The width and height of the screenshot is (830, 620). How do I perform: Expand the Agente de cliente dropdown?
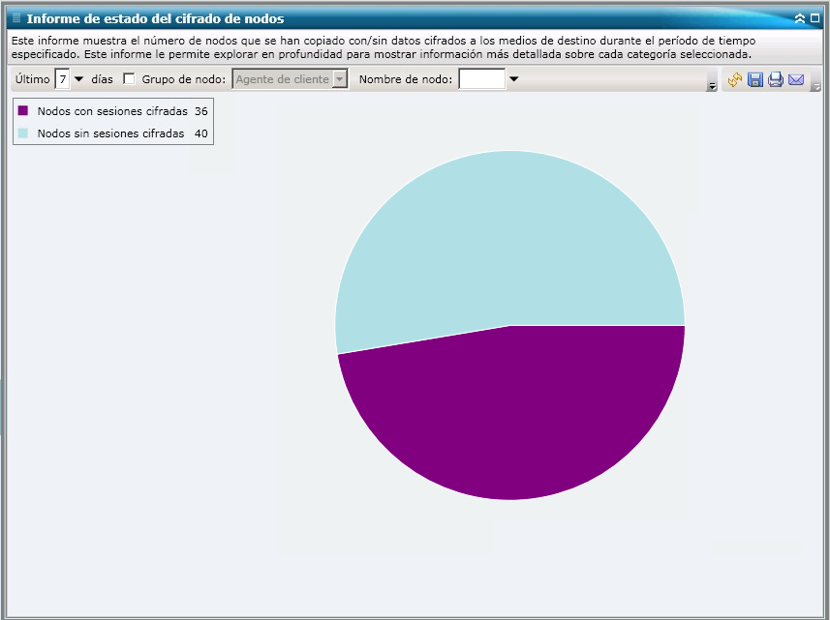338,80
